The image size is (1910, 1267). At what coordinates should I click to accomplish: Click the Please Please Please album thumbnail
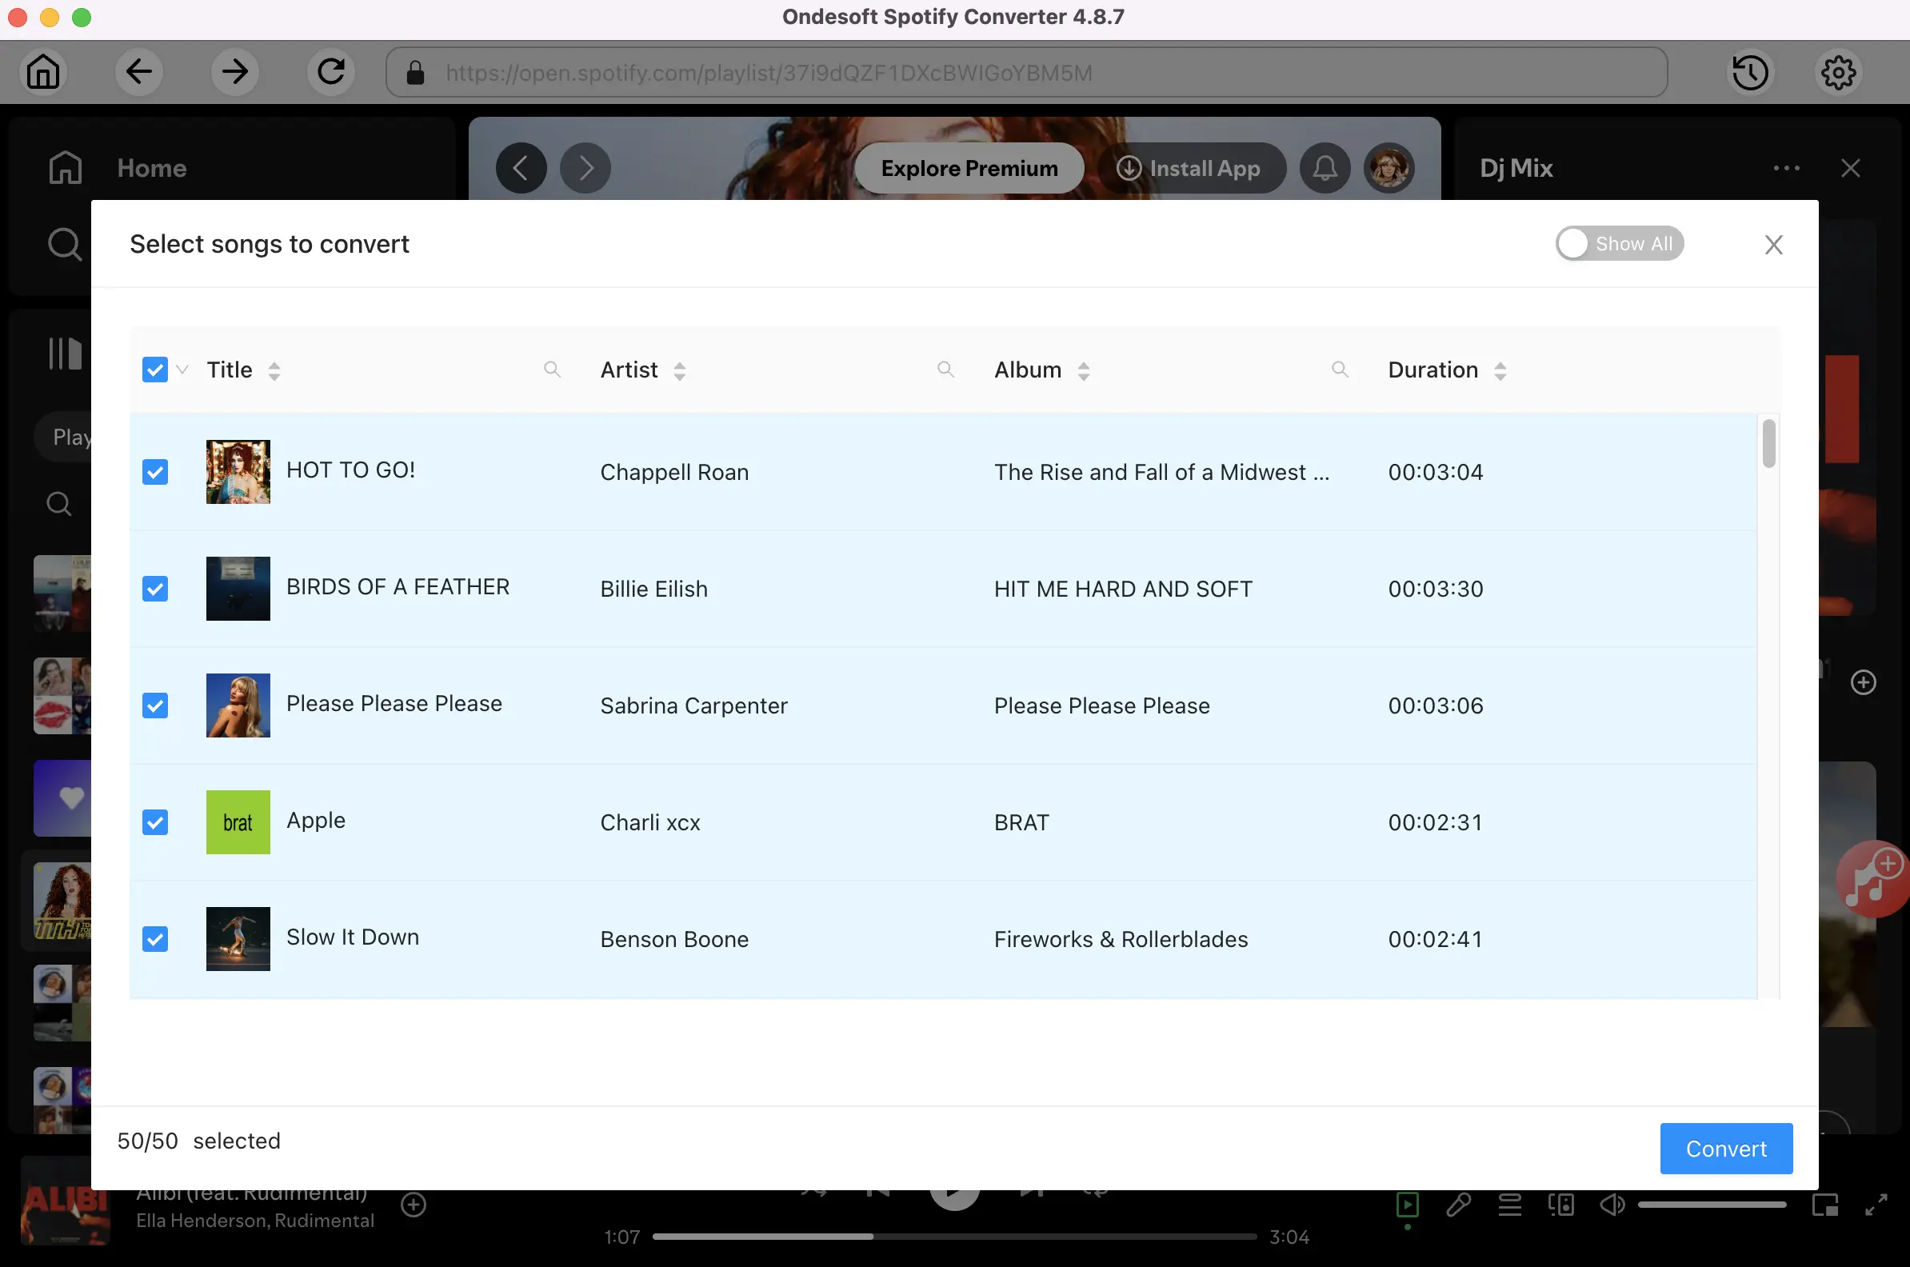[x=238, y=705]
